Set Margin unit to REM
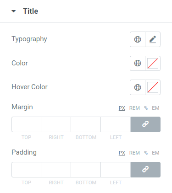 [134, 108]
